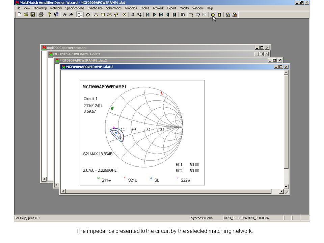Open the Export menu
Screen dimensions: 324x243
[171, 8]
